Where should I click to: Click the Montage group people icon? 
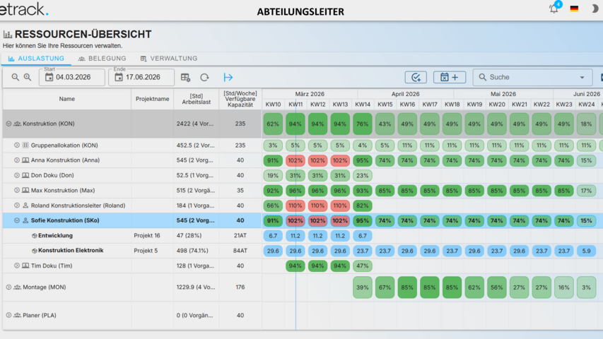(17, 287)
